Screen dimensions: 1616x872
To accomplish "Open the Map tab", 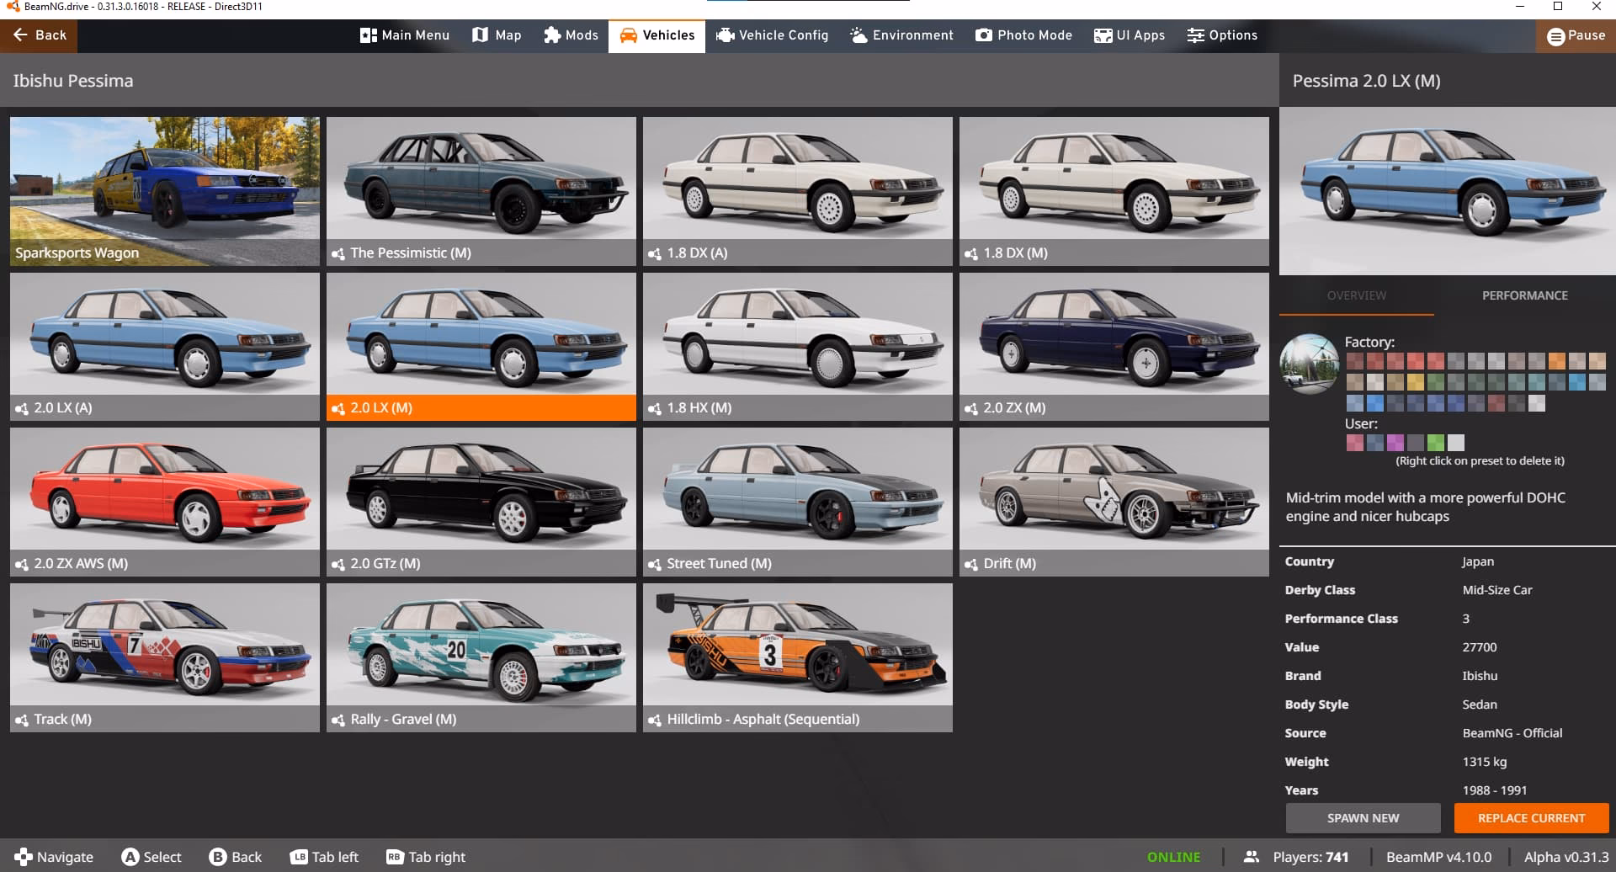I will point(497,35).
